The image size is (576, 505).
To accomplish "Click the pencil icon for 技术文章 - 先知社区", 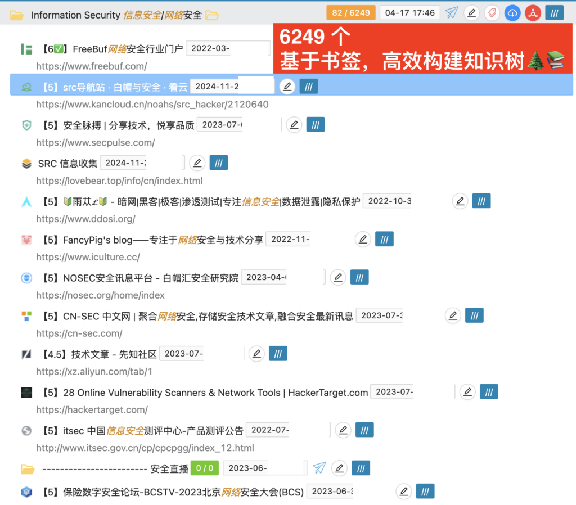I will (256, 354).
